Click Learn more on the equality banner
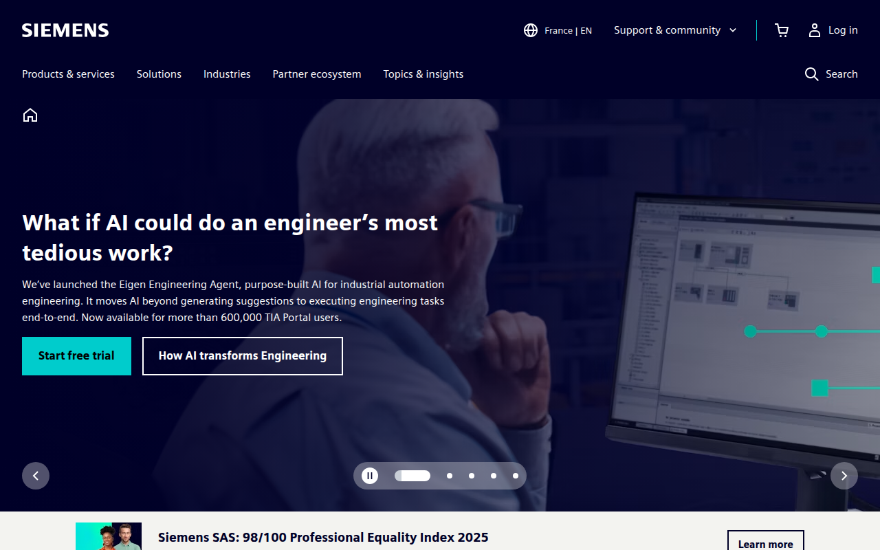This screenshot has width=880, height=550. pyautogui.click(x=766, y=540)
